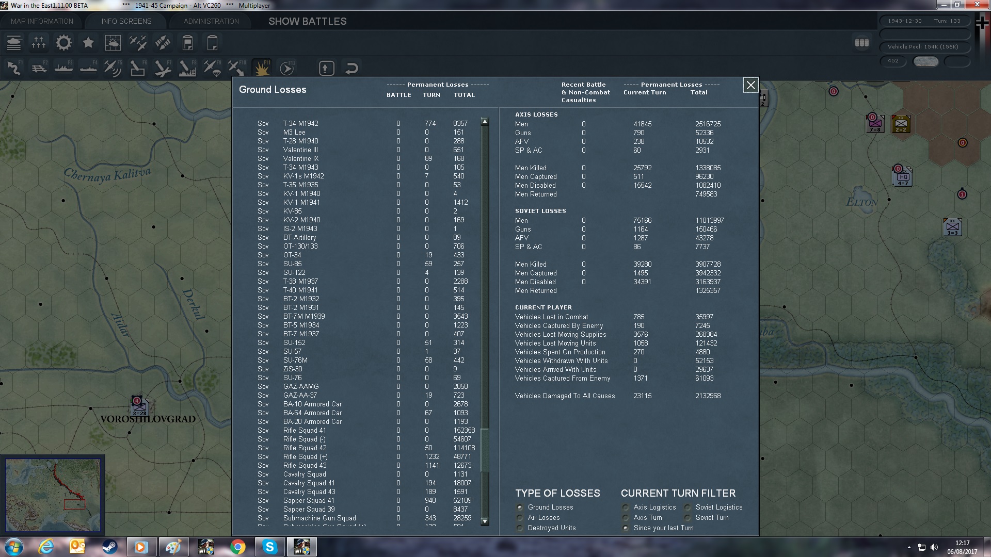Click the Submachine Gun Squad row

pyautogui.click(x=366, y=518)
